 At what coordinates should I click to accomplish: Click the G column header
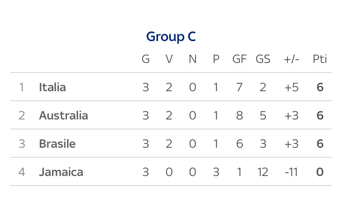pyautogui.click(x=145, y=59)
